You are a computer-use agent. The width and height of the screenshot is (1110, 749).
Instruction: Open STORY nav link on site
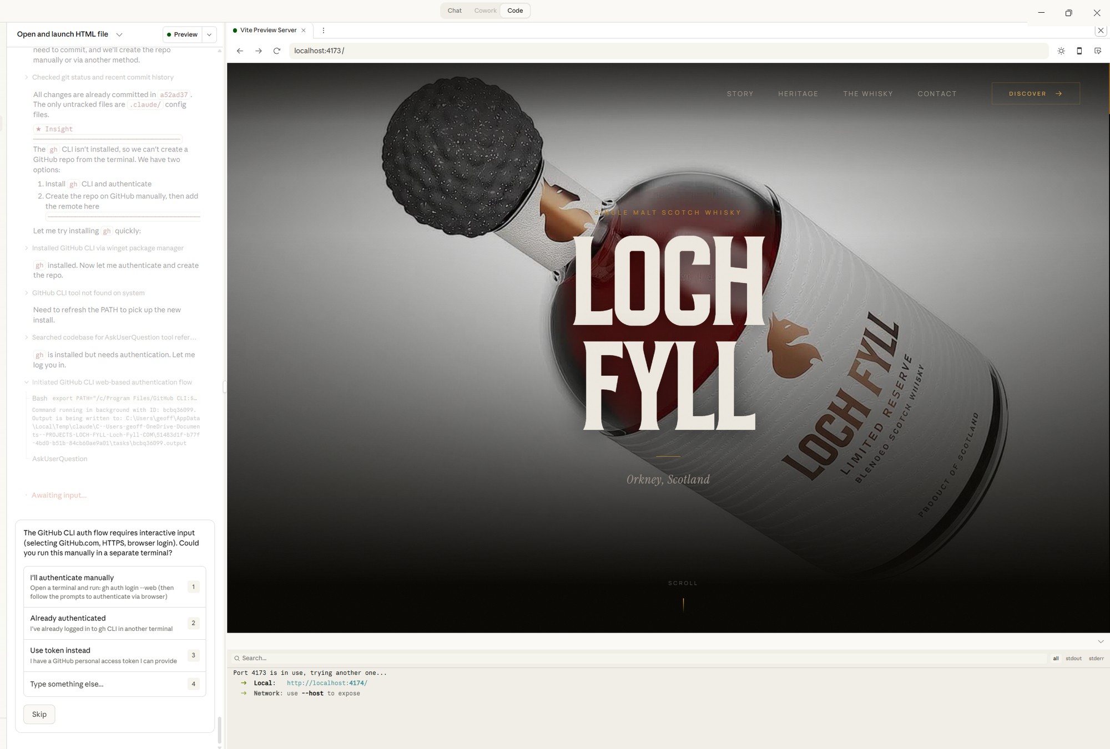point(740,94)
